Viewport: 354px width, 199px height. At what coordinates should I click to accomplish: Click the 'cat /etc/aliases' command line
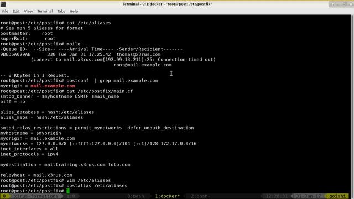(55, 23)
